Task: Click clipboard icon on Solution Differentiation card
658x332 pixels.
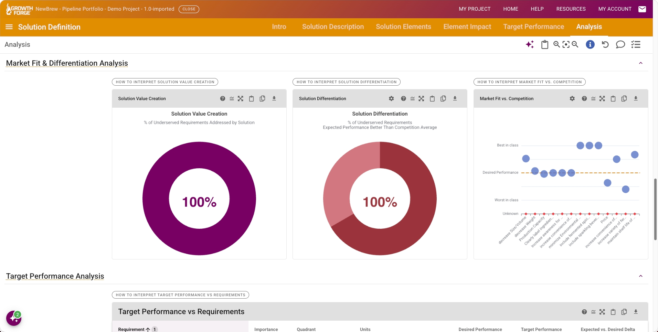Action: click(432, 99)
